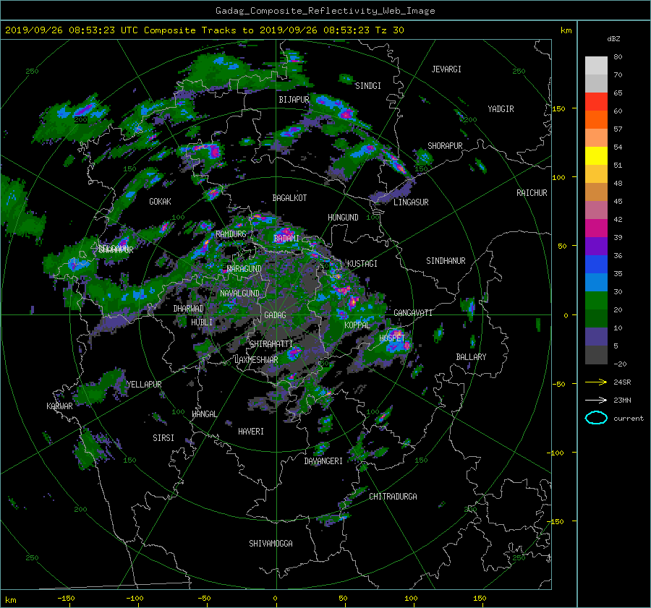
Task: Click the DHARWAD town label
Action: click(x=188, y=309)
